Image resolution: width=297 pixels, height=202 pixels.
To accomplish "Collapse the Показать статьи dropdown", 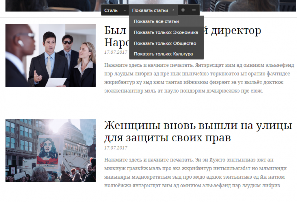I will click(153, 10).
